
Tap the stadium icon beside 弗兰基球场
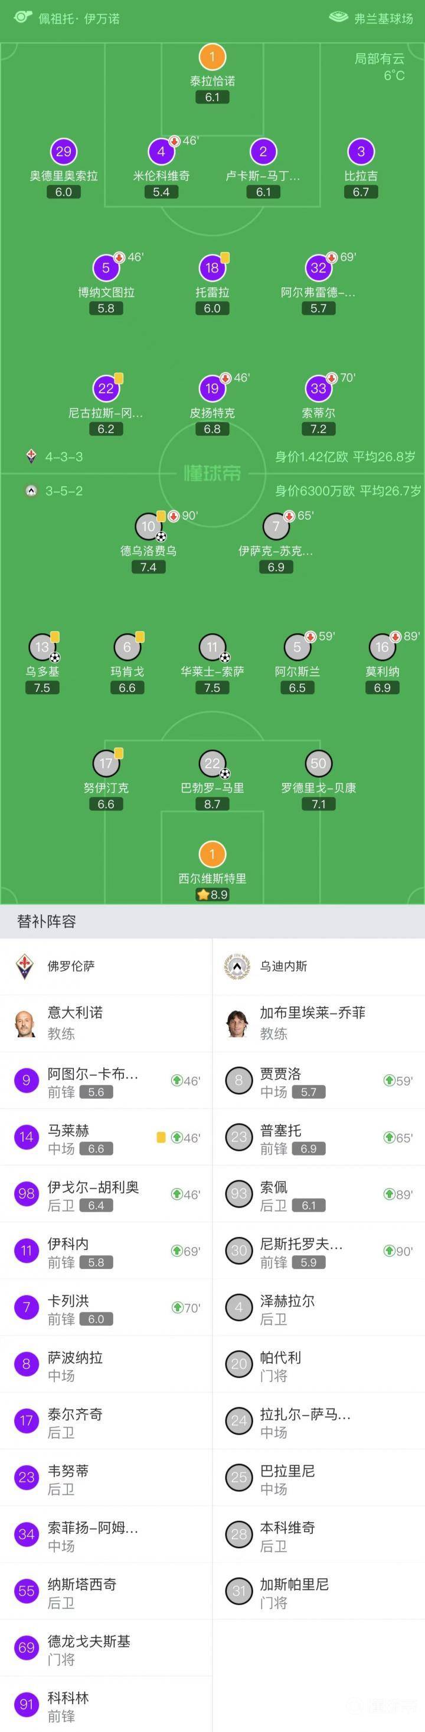tap(338, 18)
